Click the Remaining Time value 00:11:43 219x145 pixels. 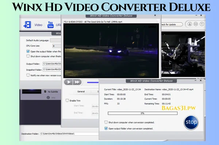click(x=166, y=104)
